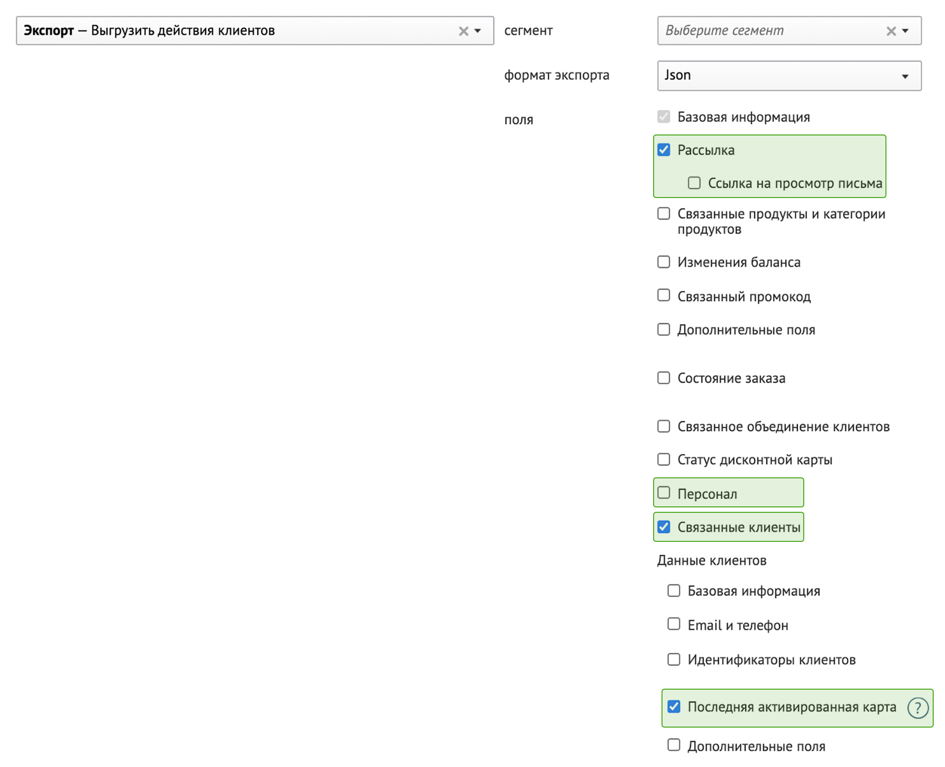Uncheck Последняя активированная карта checkbox
The image size is (945, 767).
pos(674,706)
